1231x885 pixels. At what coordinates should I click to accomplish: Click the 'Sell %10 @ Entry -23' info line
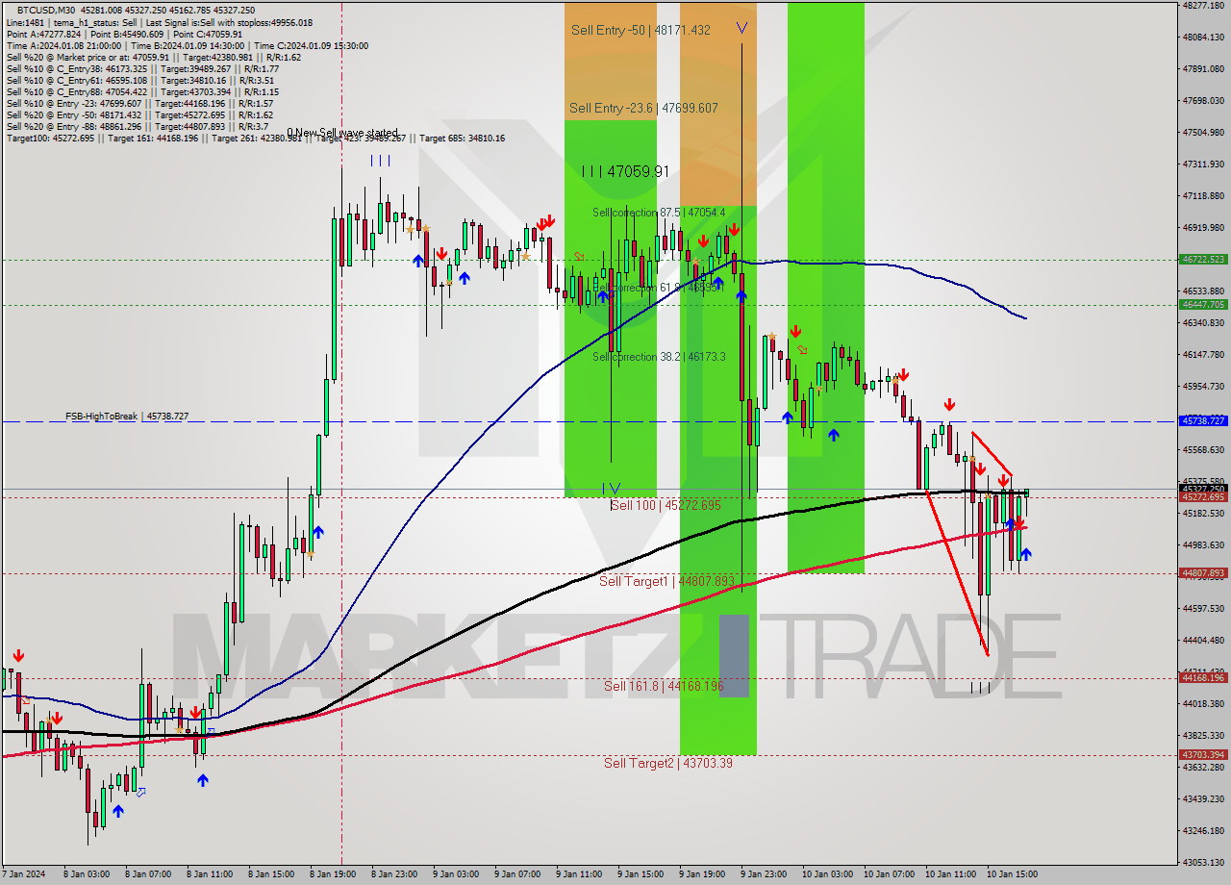pos(139,104)
